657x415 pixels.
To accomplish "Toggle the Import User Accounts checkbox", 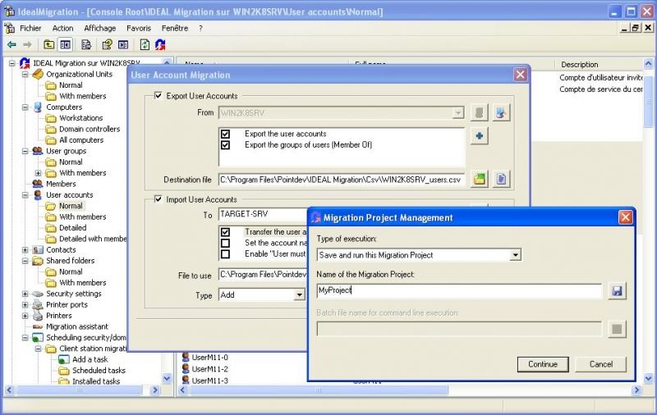I will 159,199.
